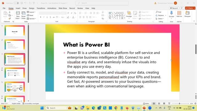Select the star shape in gallery
This screenshot has height=111, width=197.
(x=122, y=18)
